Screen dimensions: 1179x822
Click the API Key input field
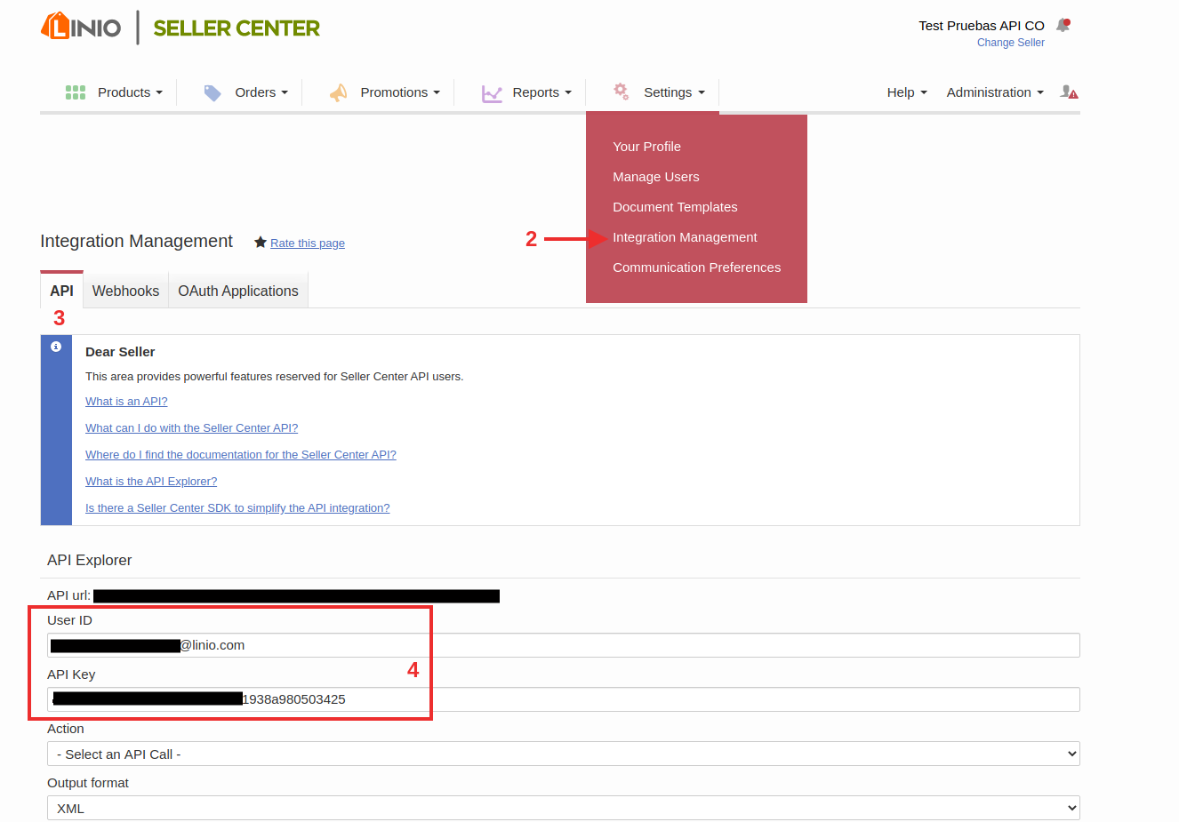(564, 699)
